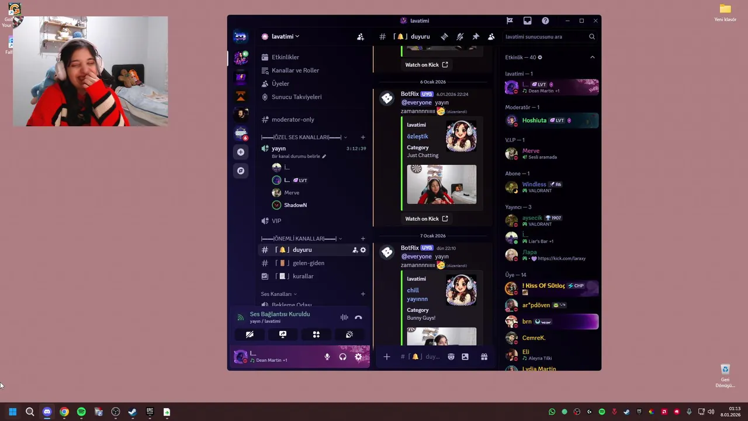Open Windows Start menu
This screenshot has height=421, width=748.
pyautogui.click(x=12, y=412)
